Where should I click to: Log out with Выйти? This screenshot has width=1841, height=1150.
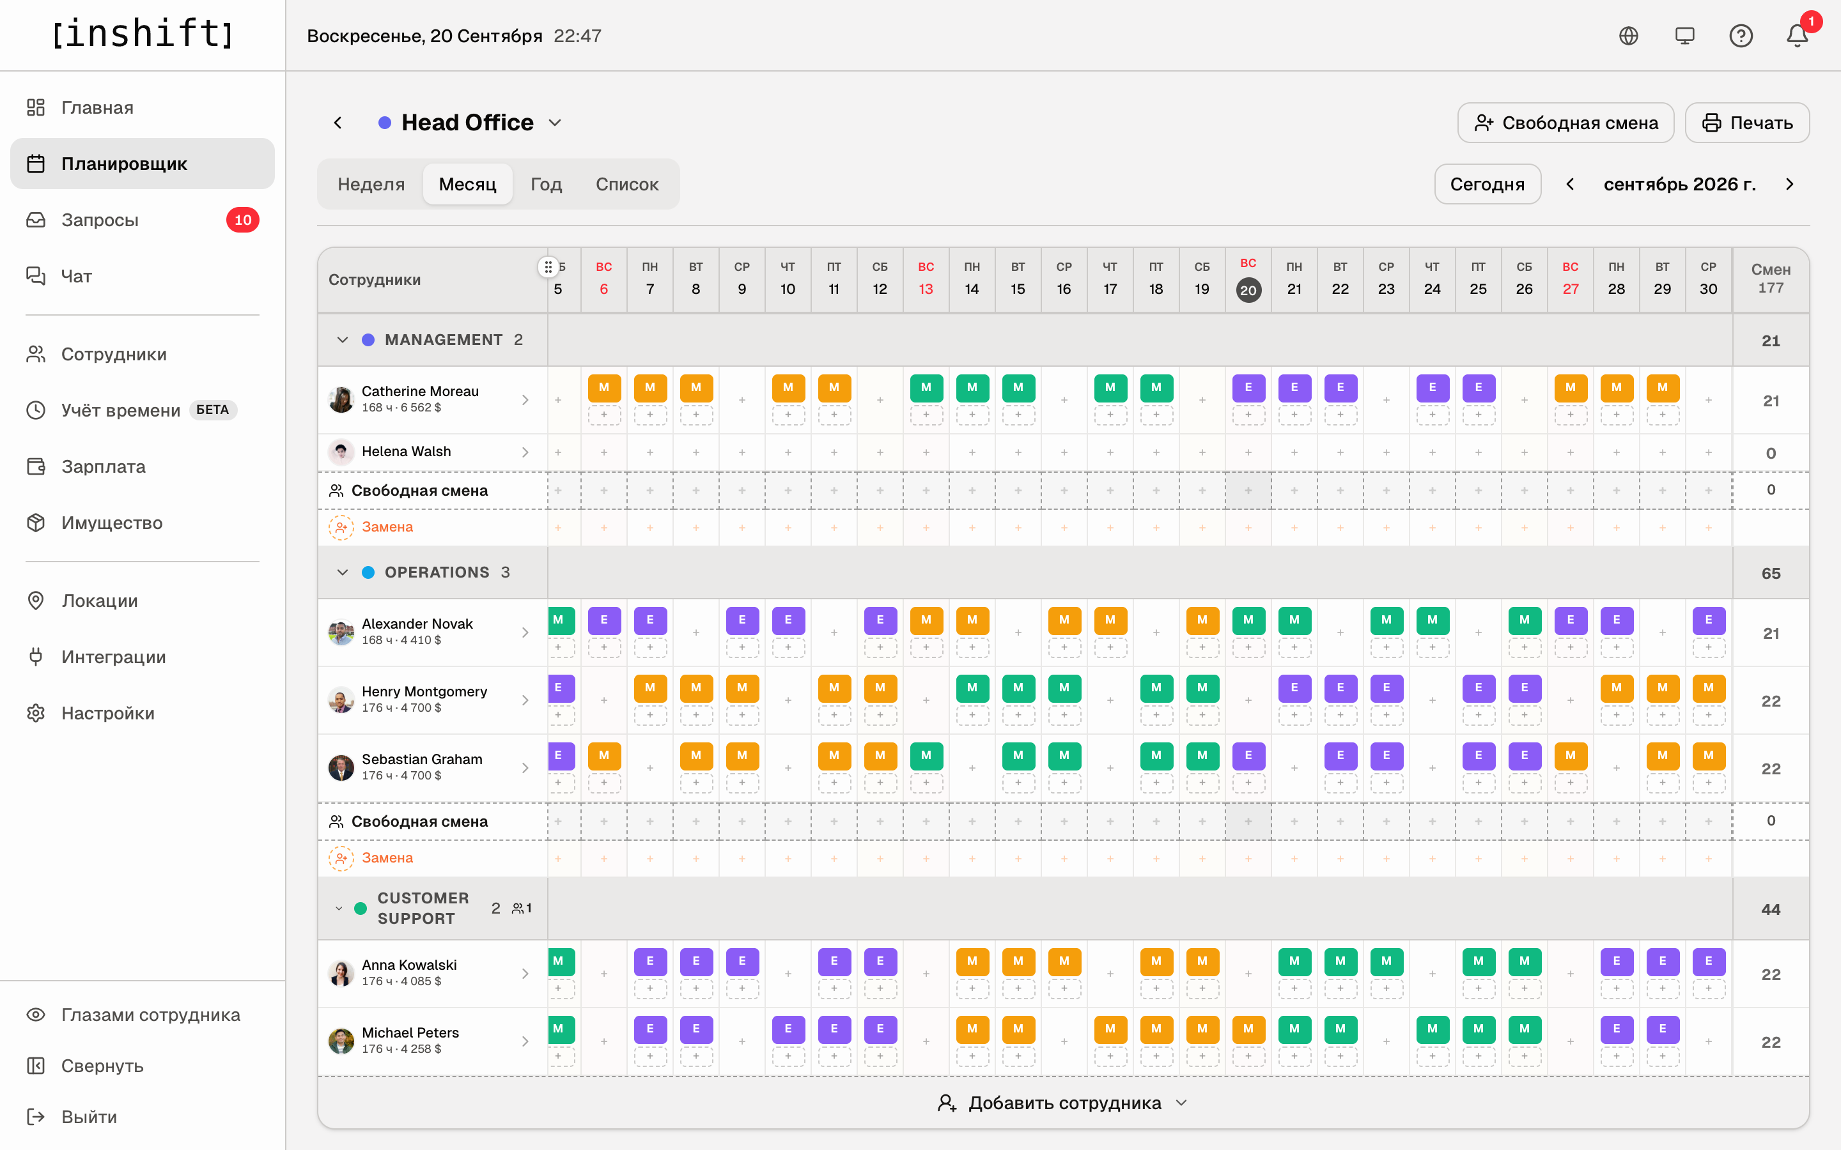[x=143, y=1117]
